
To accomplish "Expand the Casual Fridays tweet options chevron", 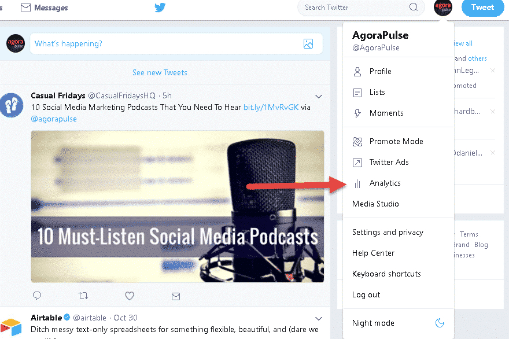I will [319, 97].
